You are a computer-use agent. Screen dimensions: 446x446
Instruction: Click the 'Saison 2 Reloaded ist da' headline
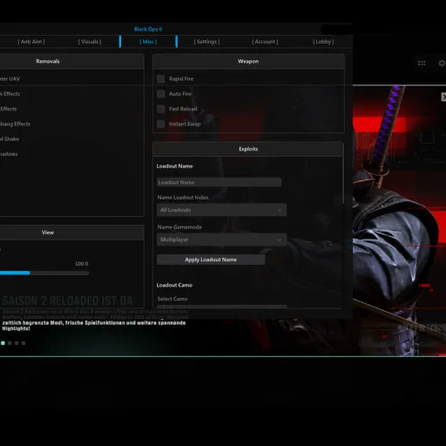click(x=67, y=301)
